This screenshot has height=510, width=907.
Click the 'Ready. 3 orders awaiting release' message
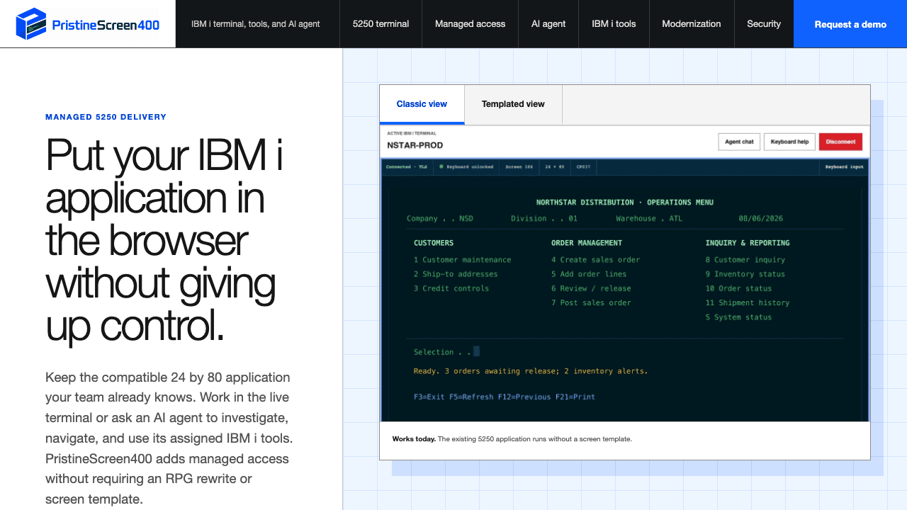(x=531, y=371)
